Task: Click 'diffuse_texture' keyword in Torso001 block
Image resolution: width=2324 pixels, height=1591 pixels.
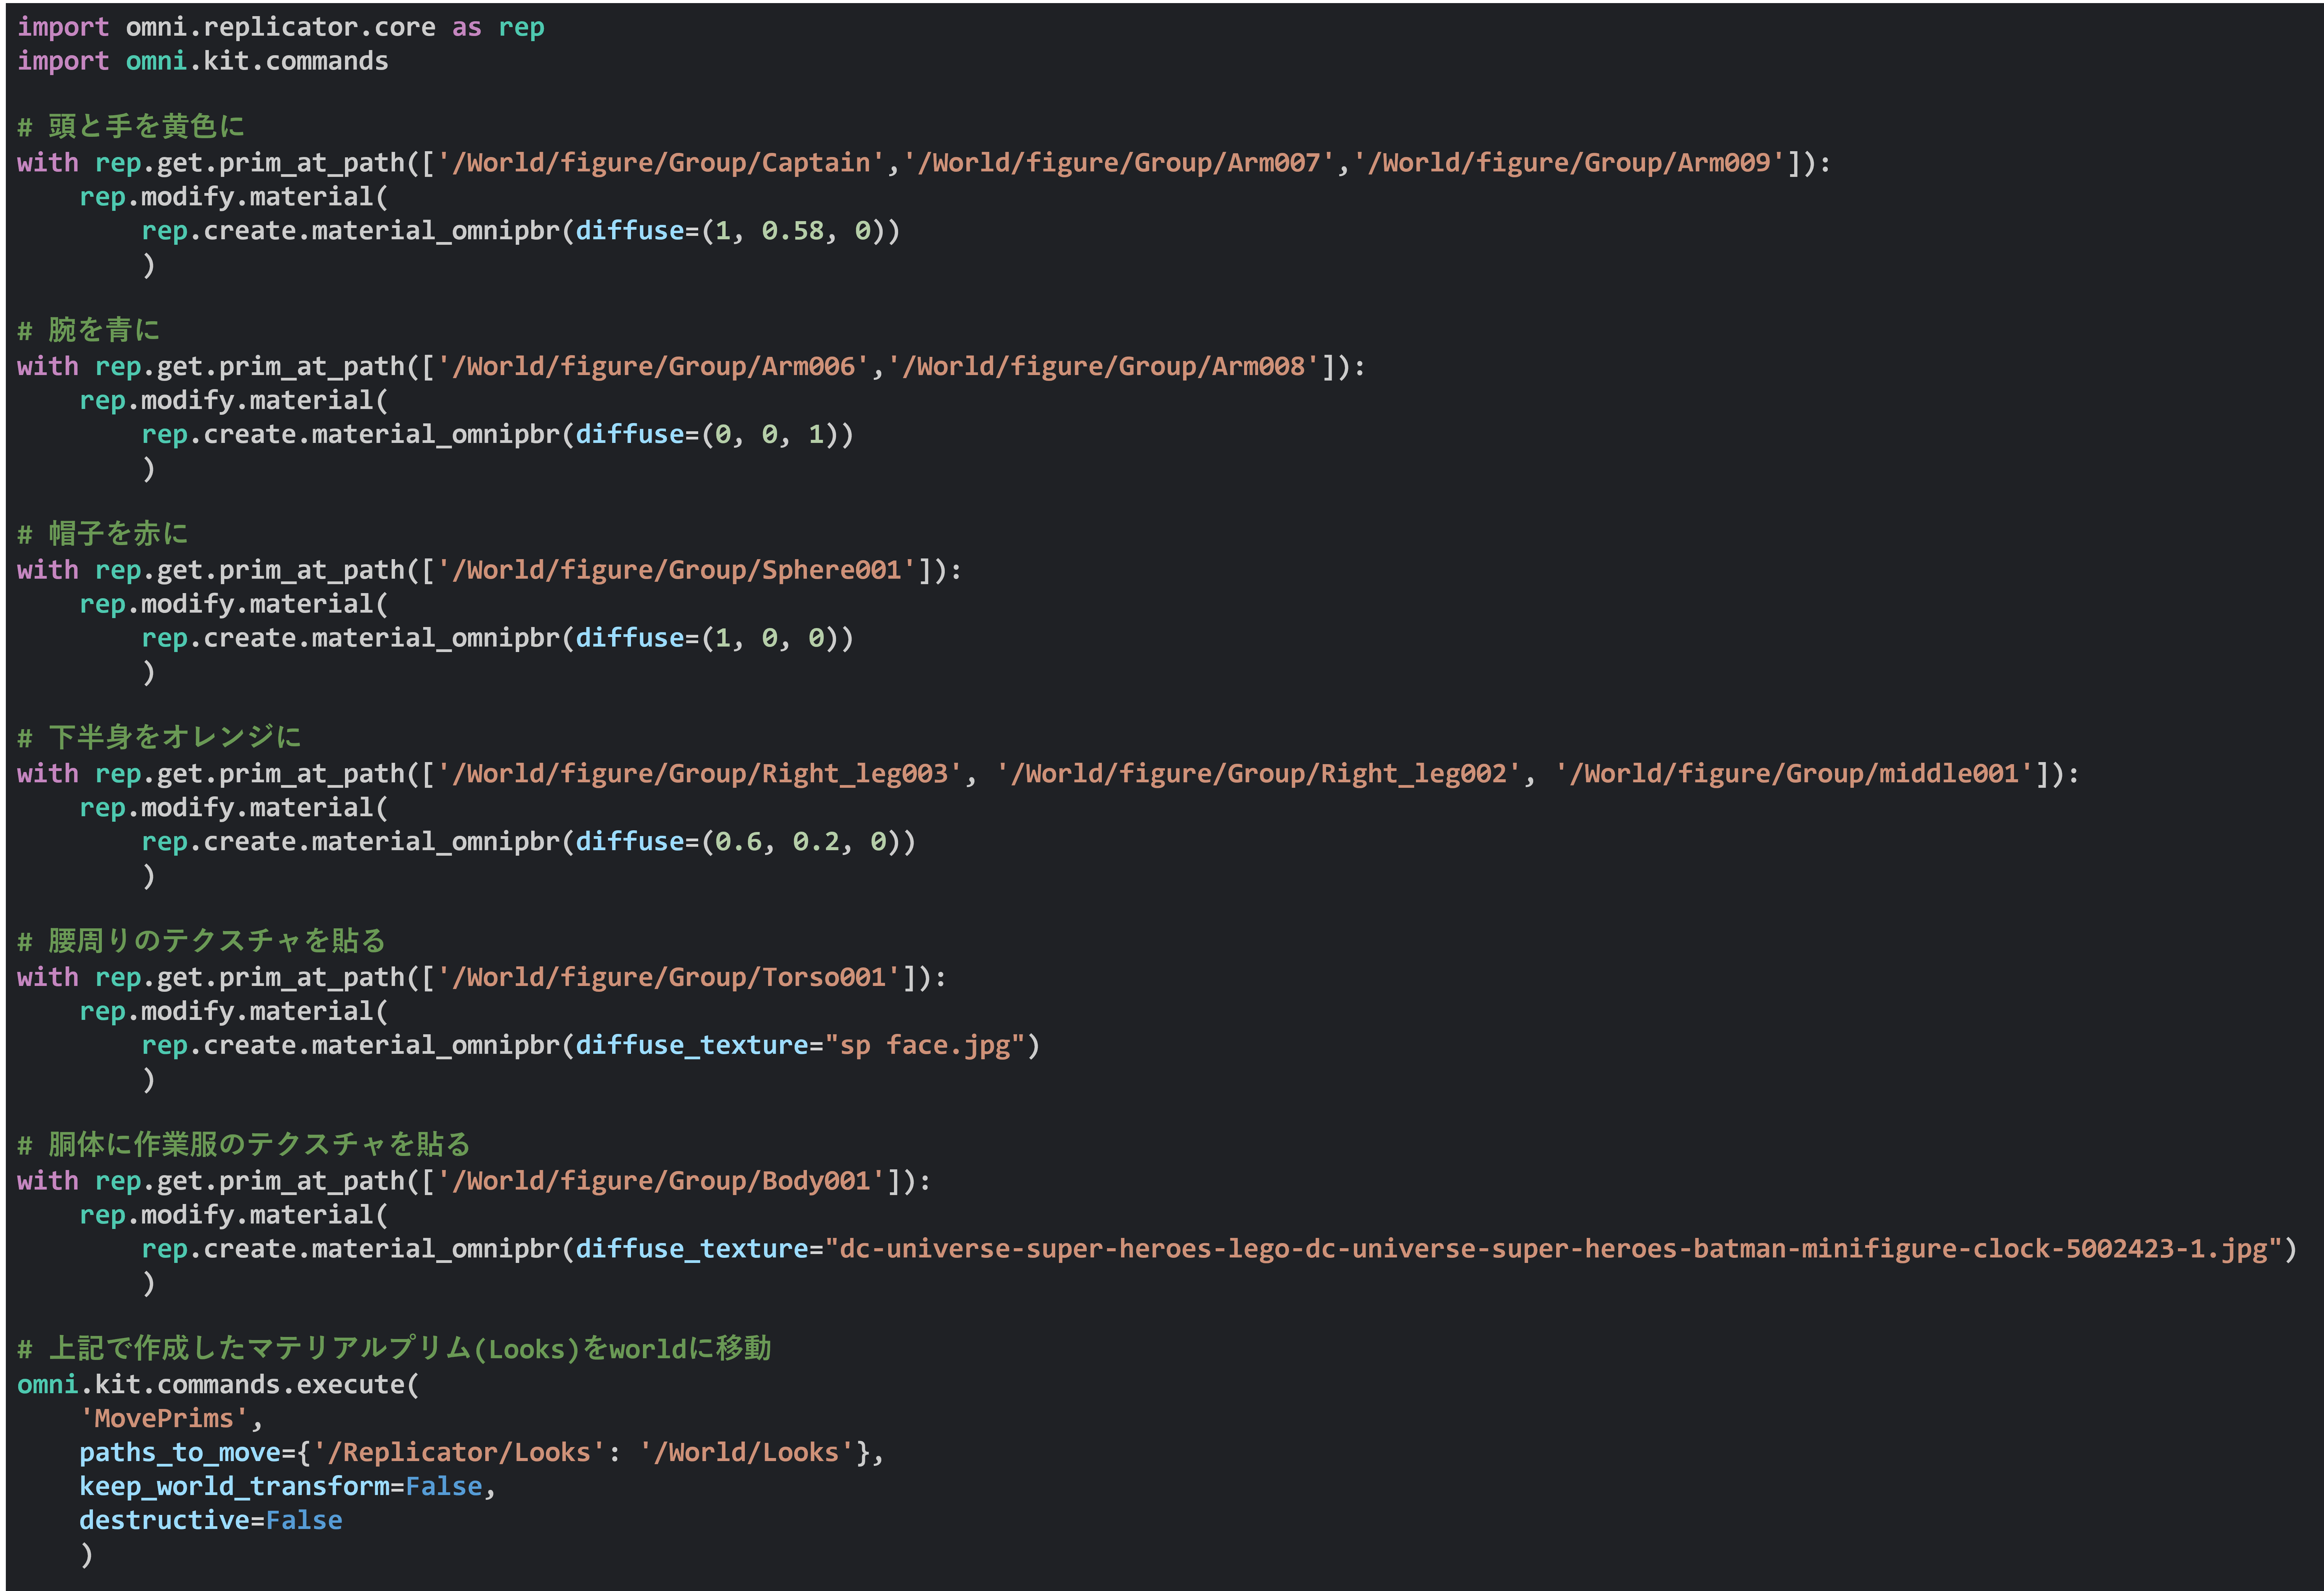Action: click(x=692, y=1046)
